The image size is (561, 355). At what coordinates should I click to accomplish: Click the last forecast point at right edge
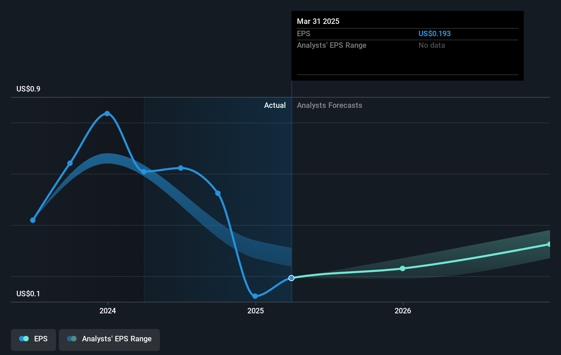click(549, 244)
